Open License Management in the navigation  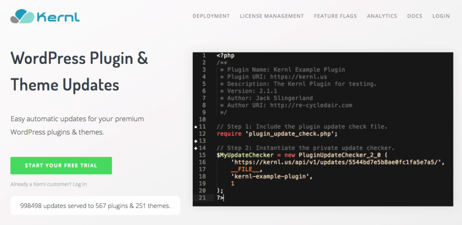(x=272, y=16)
